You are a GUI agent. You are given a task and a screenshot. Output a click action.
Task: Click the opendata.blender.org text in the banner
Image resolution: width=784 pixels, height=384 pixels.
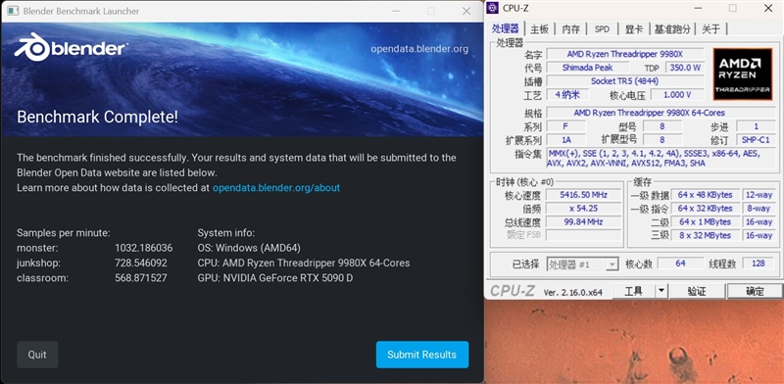[x=419, y=49]
